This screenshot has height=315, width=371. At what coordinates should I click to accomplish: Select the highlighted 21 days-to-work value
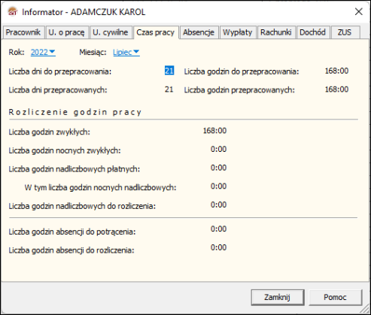(x=169, y=71)
